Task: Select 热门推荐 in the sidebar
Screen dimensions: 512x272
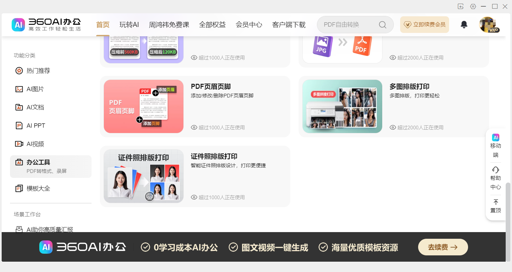Action: (38, 71)
